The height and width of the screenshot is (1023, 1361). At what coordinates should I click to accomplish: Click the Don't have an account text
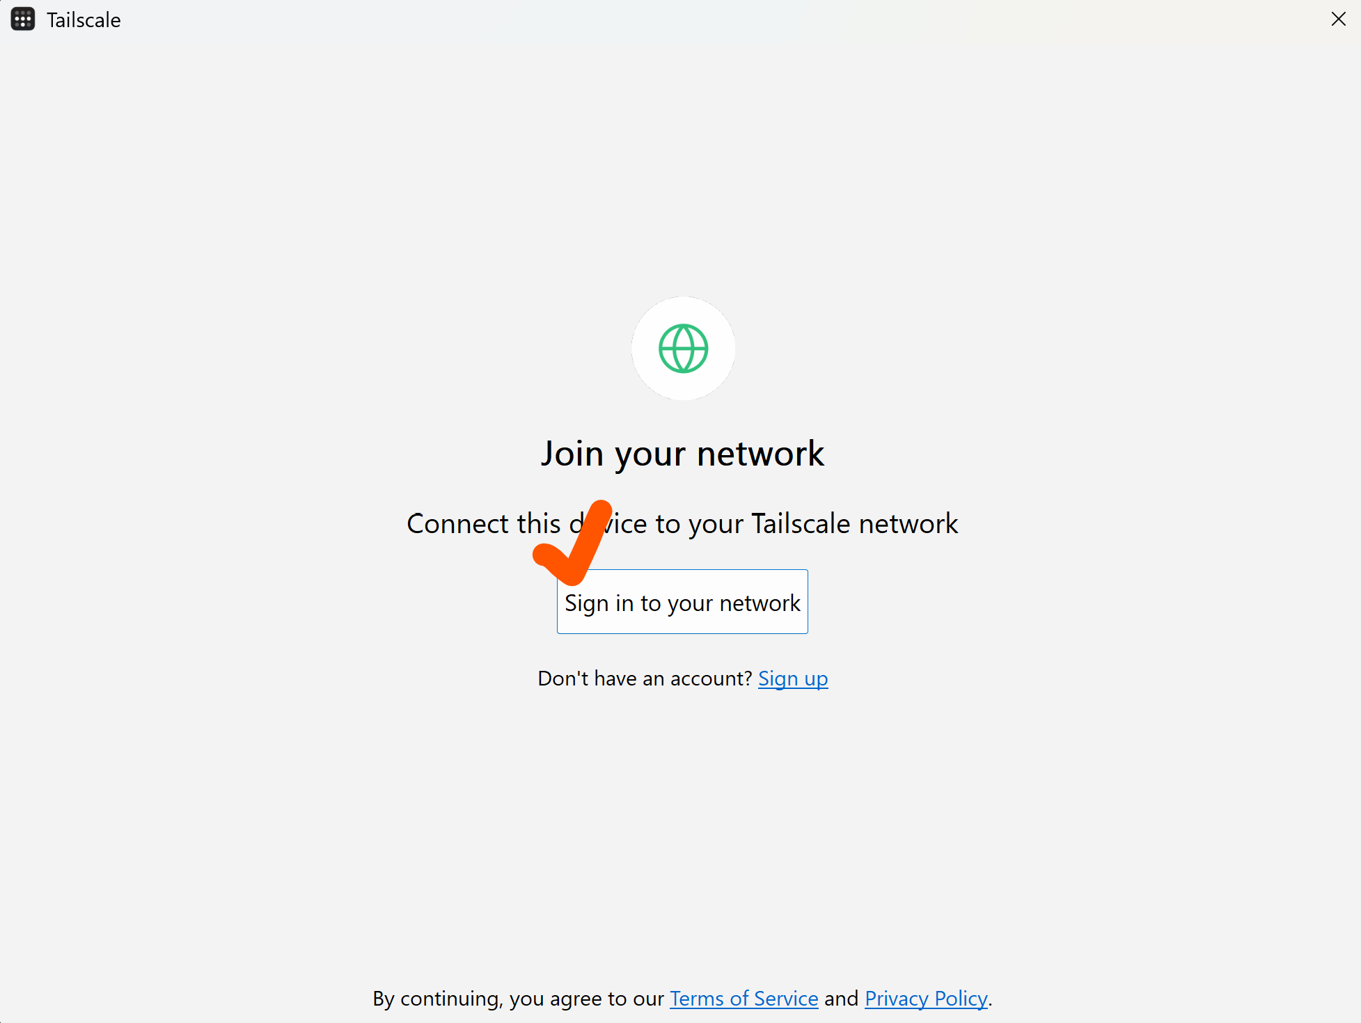coord(645,679)
